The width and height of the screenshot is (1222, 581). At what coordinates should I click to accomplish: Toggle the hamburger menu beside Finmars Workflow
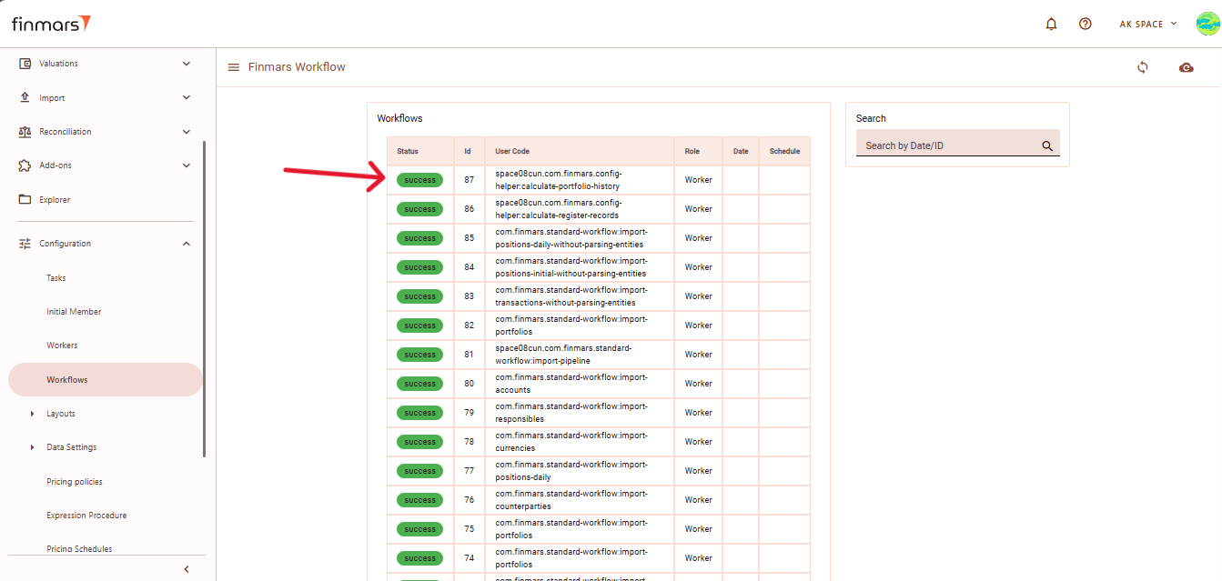click(234, 67)
